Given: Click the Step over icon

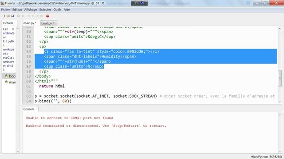Looking at the screenshot, I should coord(29,16).
